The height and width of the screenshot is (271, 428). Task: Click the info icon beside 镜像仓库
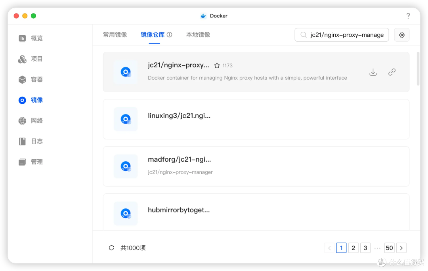(x=170, y=34)
